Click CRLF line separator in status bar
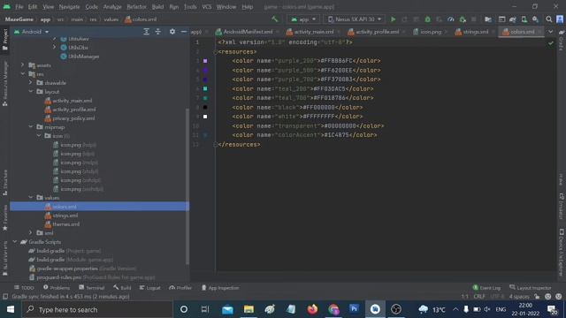566x318 pixels. [x=479, y=297]
